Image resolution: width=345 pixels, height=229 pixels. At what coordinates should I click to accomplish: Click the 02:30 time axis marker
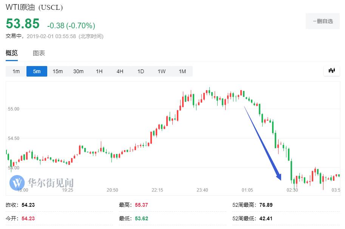point(292,190)
